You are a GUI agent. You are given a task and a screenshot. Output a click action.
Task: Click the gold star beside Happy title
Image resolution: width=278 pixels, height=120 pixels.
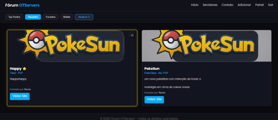coord(24,68)
